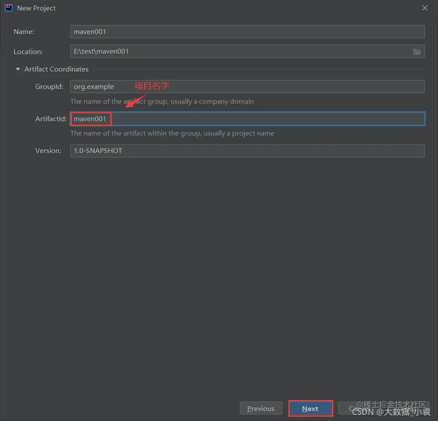This screenshot has height=421, width=438.
Task: Click the 'usually a project name' hint text
Action: tap(239, 133)
